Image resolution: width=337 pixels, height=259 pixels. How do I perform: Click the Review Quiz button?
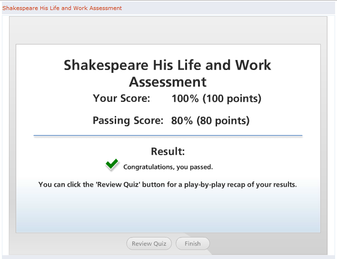click(x=149, y=243)
